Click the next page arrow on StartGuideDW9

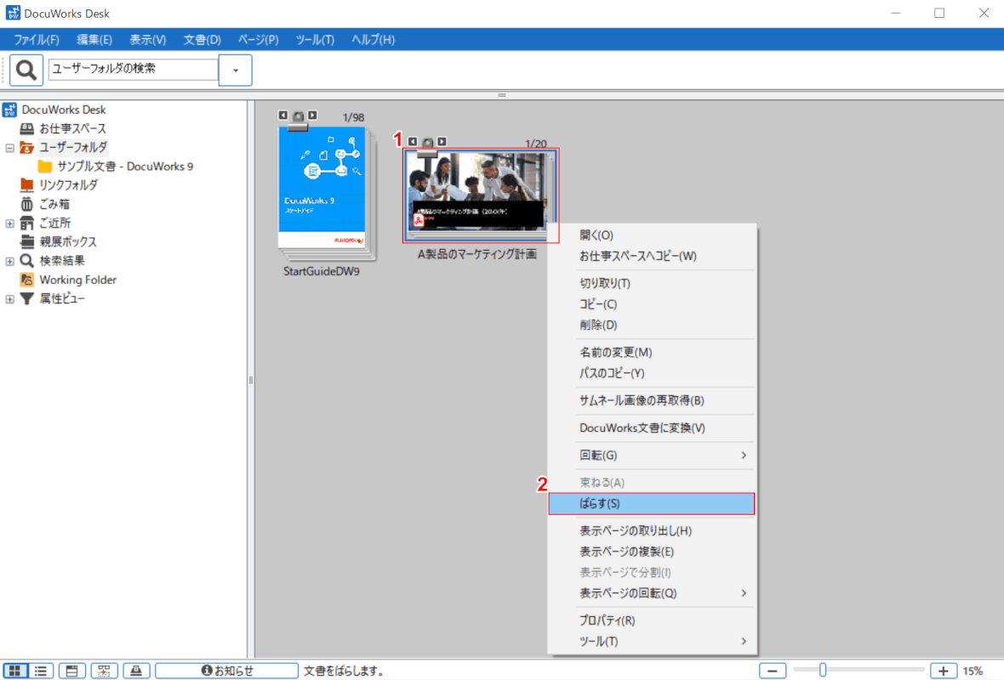point(312,116)
